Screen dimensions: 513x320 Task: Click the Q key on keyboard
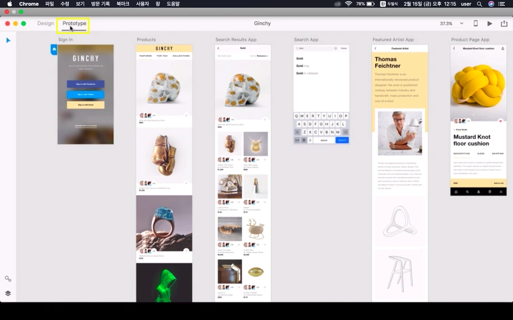pos(297,116)
